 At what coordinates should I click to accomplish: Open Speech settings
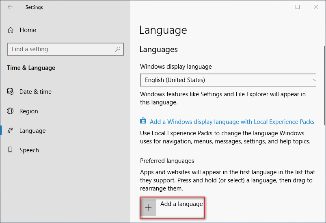(29, 150)
